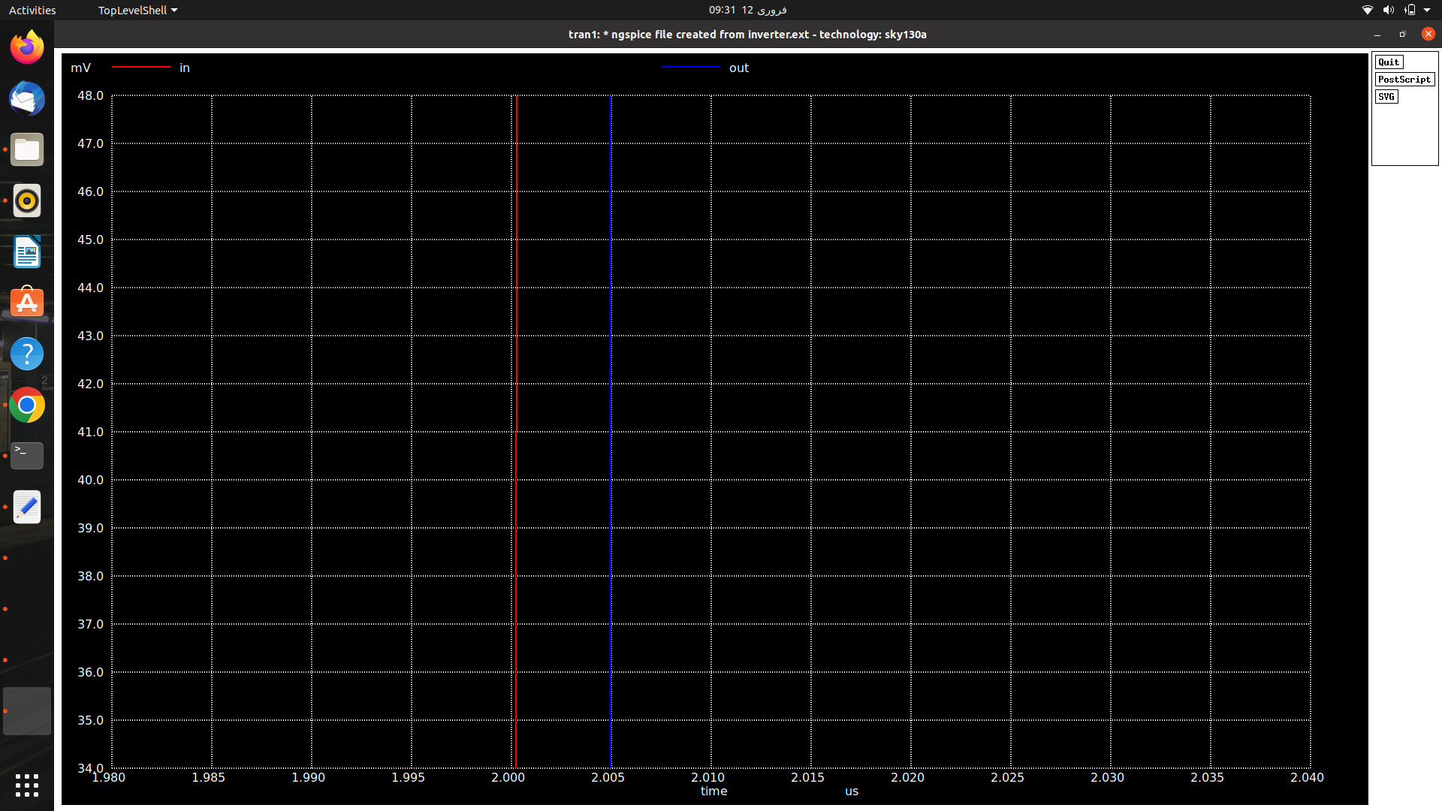Open the Terminal dock icon
This screenshot has height=811, width=1442.
point(27,456)
